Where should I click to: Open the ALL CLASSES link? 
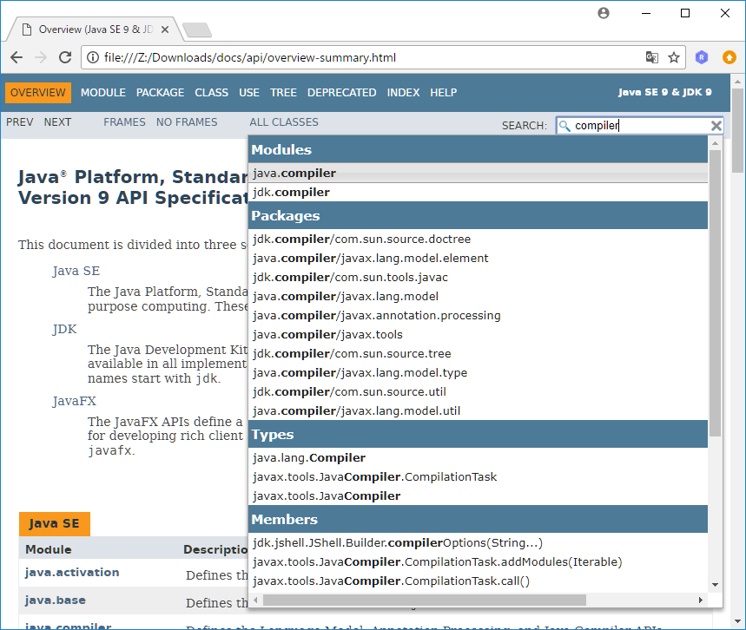[284, 122]
